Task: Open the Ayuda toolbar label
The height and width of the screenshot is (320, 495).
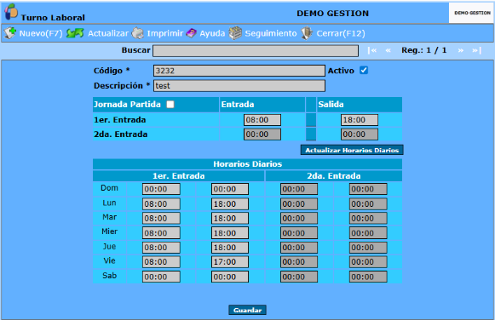Action: coord(212,33)
